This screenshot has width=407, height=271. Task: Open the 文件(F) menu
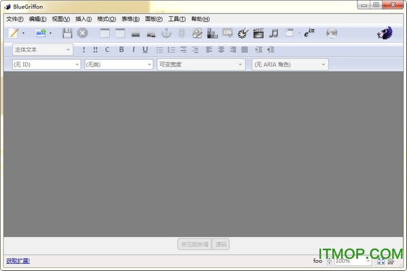pos(14,19)
